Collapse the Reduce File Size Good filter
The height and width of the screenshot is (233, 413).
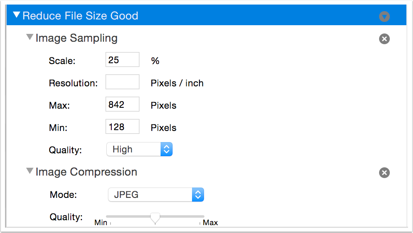pos(17,16)
